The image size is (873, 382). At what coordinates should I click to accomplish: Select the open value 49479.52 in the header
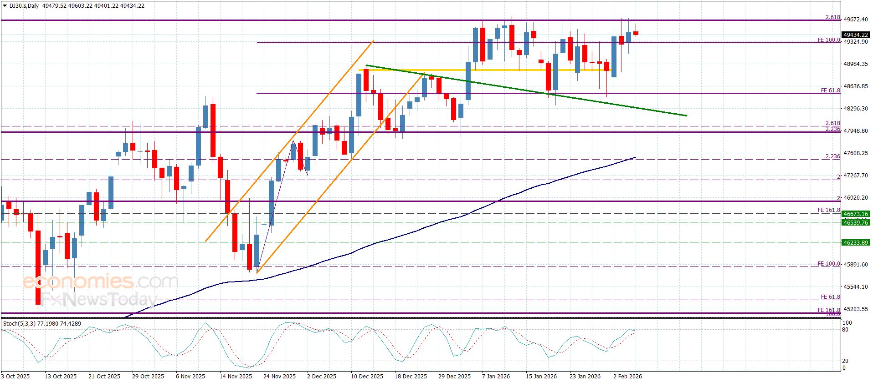coord(54,6)
